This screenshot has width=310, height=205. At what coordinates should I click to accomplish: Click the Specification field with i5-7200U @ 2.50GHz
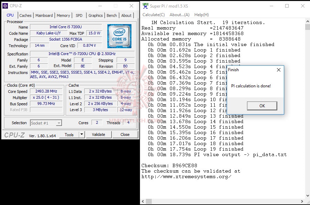pyautogui.click(x=82, y=54)
